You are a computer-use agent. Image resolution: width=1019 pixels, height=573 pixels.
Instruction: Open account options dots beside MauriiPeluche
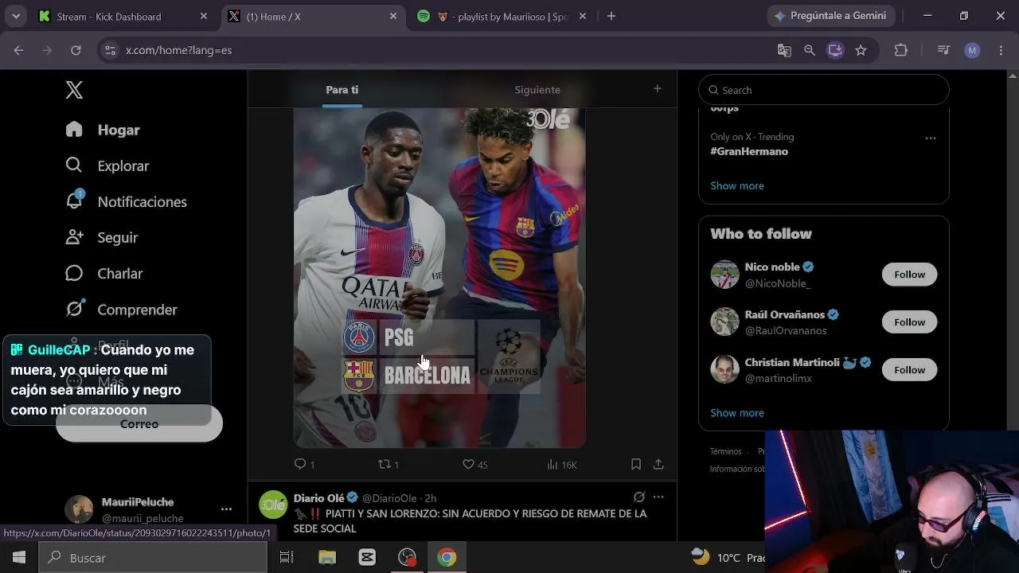[x=226, y=509]
